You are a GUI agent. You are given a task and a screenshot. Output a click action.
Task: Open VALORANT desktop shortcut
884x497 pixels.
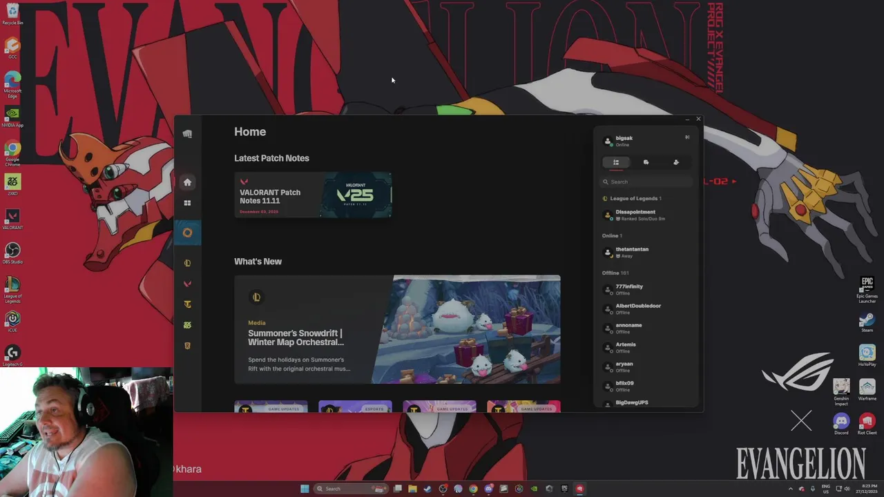[12, 218]
